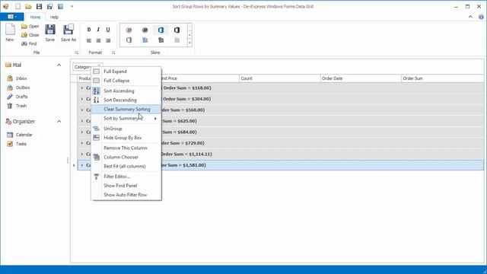Image resolution: width=487 pixels, height=274 pixels.
Task: Open the Outbox folder
Action: click(x=18, y=88)
